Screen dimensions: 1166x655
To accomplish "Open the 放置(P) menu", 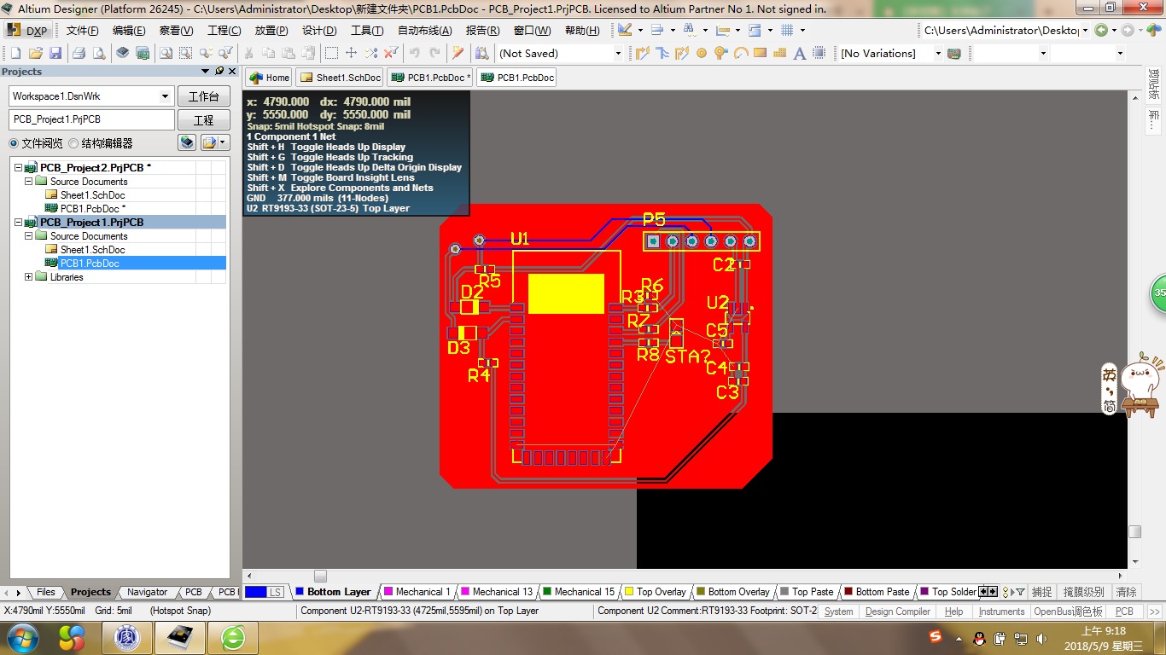I will coord(271,30).
